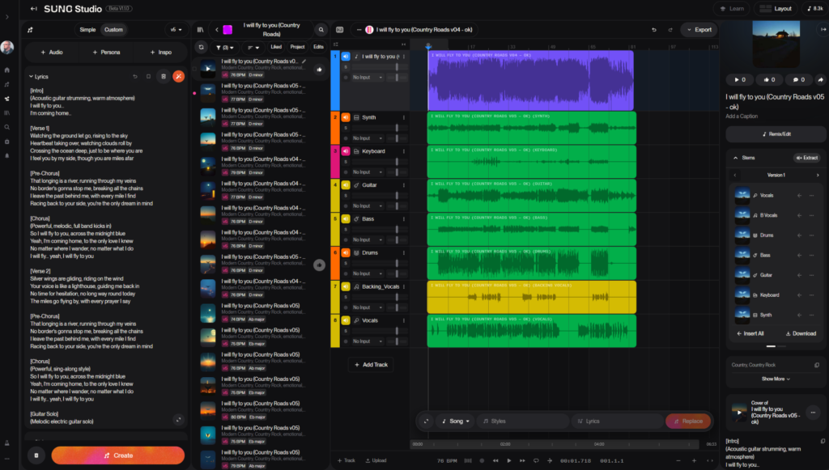
Task: Click the magic wand icon in Lyrics
Action: (x=179, y=76)
